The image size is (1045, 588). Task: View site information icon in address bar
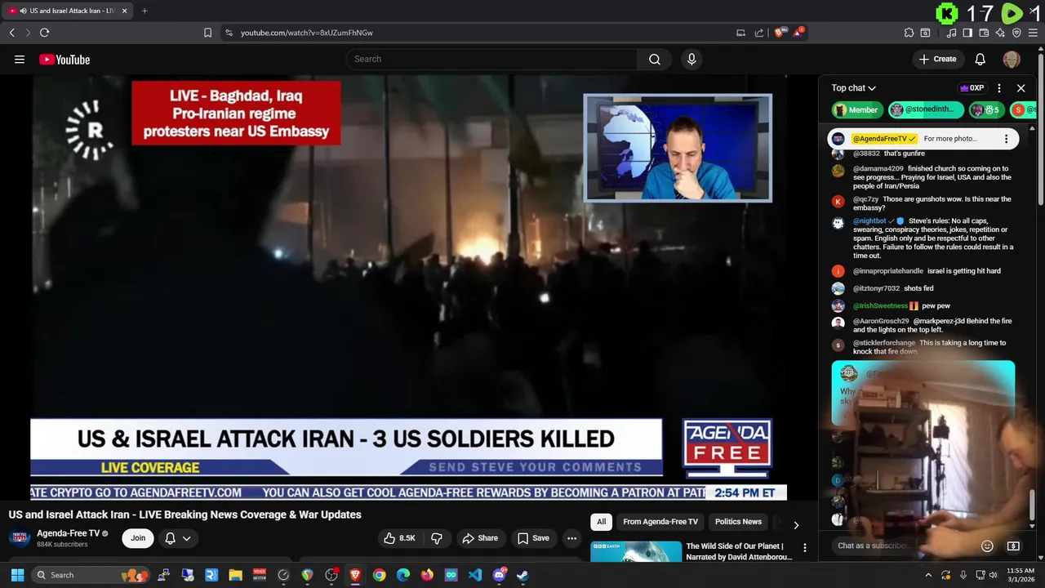(x=229, y=33)
